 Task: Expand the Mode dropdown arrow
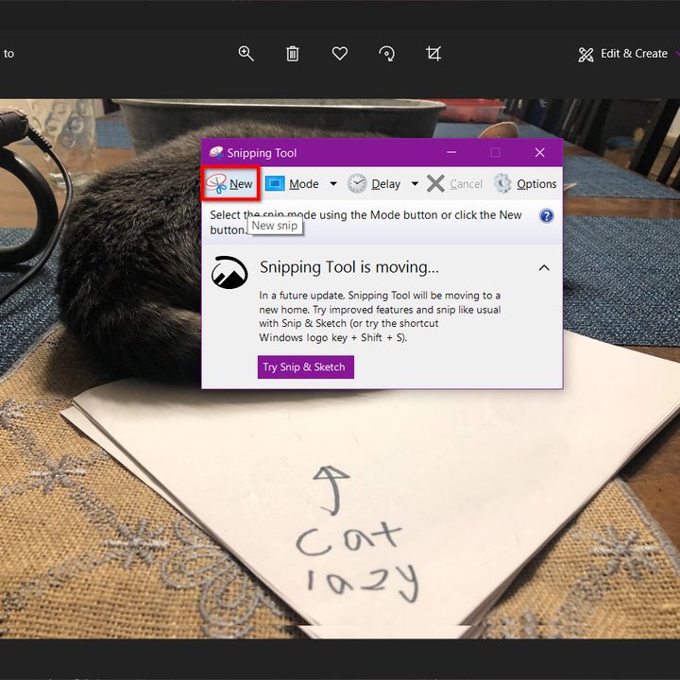pos(333,184)
